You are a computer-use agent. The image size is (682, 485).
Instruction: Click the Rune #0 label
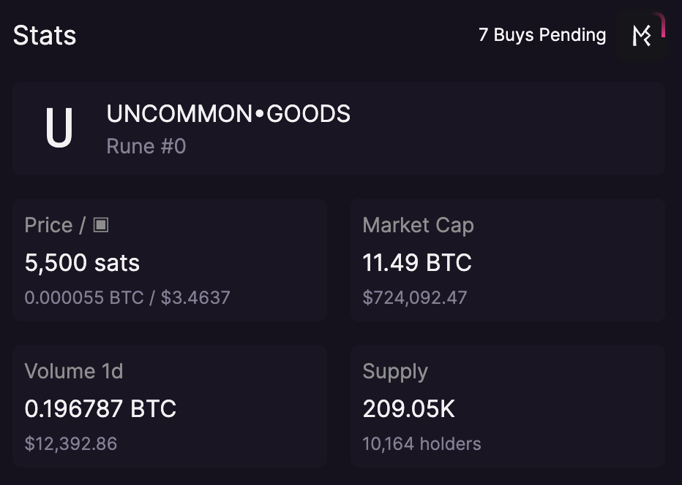tap(146, 146)
